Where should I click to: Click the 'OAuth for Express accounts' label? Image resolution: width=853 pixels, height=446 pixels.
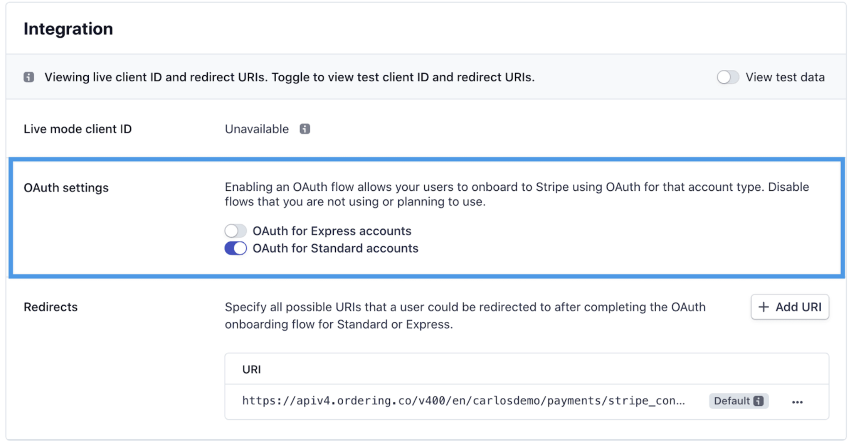click(x=332, y=231)
